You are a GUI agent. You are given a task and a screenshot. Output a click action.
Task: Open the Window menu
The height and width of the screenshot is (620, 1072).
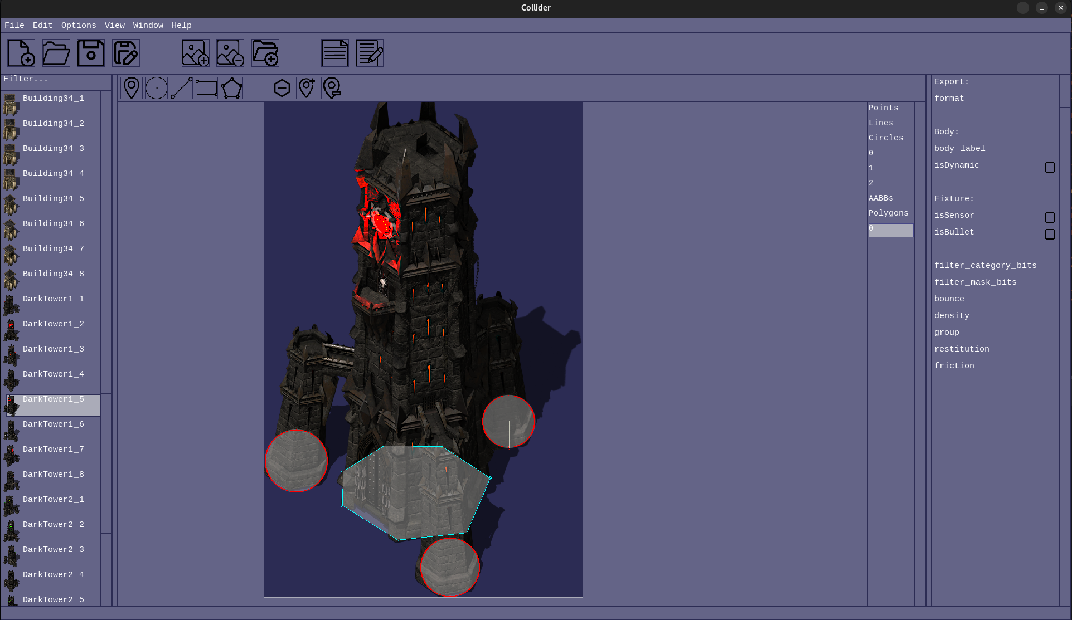tap(148, 25)
